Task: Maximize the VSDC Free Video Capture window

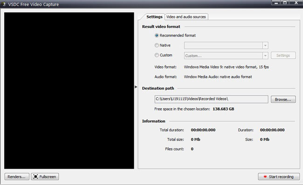Action: 285,3
